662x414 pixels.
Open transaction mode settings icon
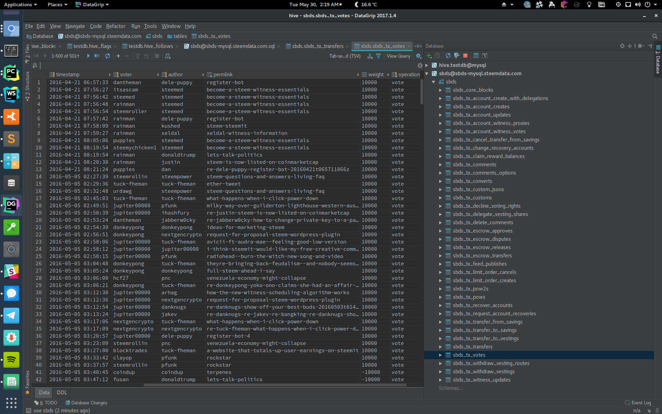(x=168, y=56)
